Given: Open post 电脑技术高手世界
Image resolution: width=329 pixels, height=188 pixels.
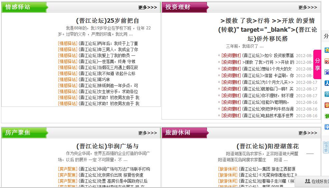Looking at the screenshot, I should (268, 116).
